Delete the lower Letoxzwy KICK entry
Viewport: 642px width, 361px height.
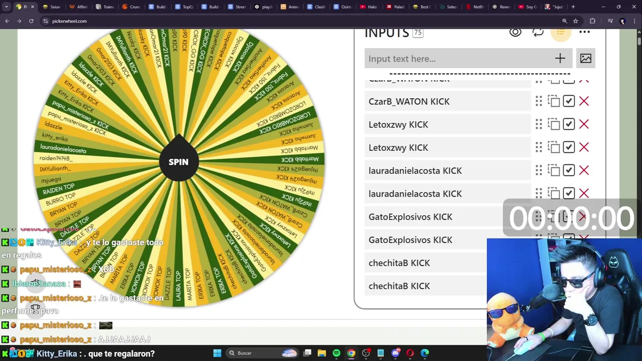[x=584, y=147]
